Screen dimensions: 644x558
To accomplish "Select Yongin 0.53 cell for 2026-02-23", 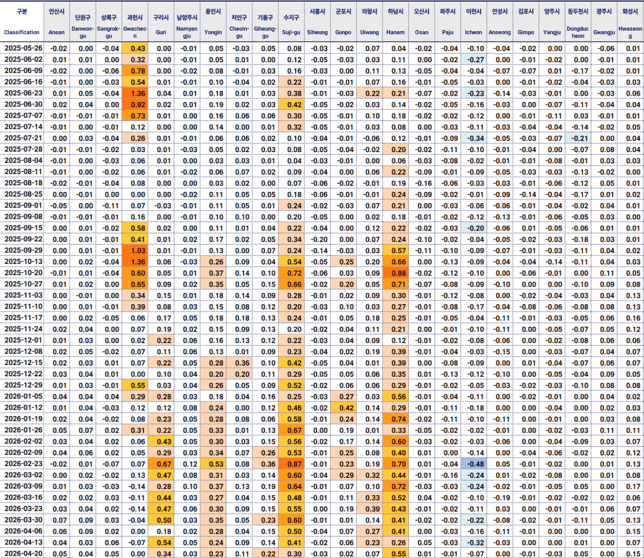I will pyautogui.click(x=213, y=464).
